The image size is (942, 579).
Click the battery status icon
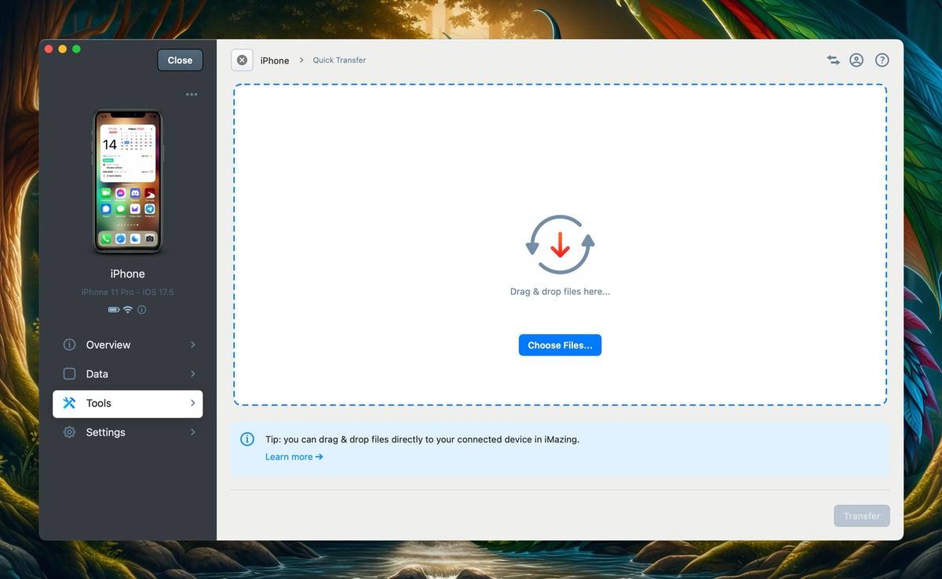tap(114, 310)
